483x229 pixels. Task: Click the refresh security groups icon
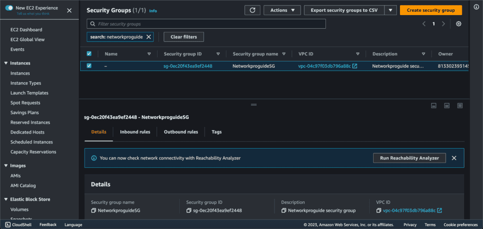pos(252,10)
